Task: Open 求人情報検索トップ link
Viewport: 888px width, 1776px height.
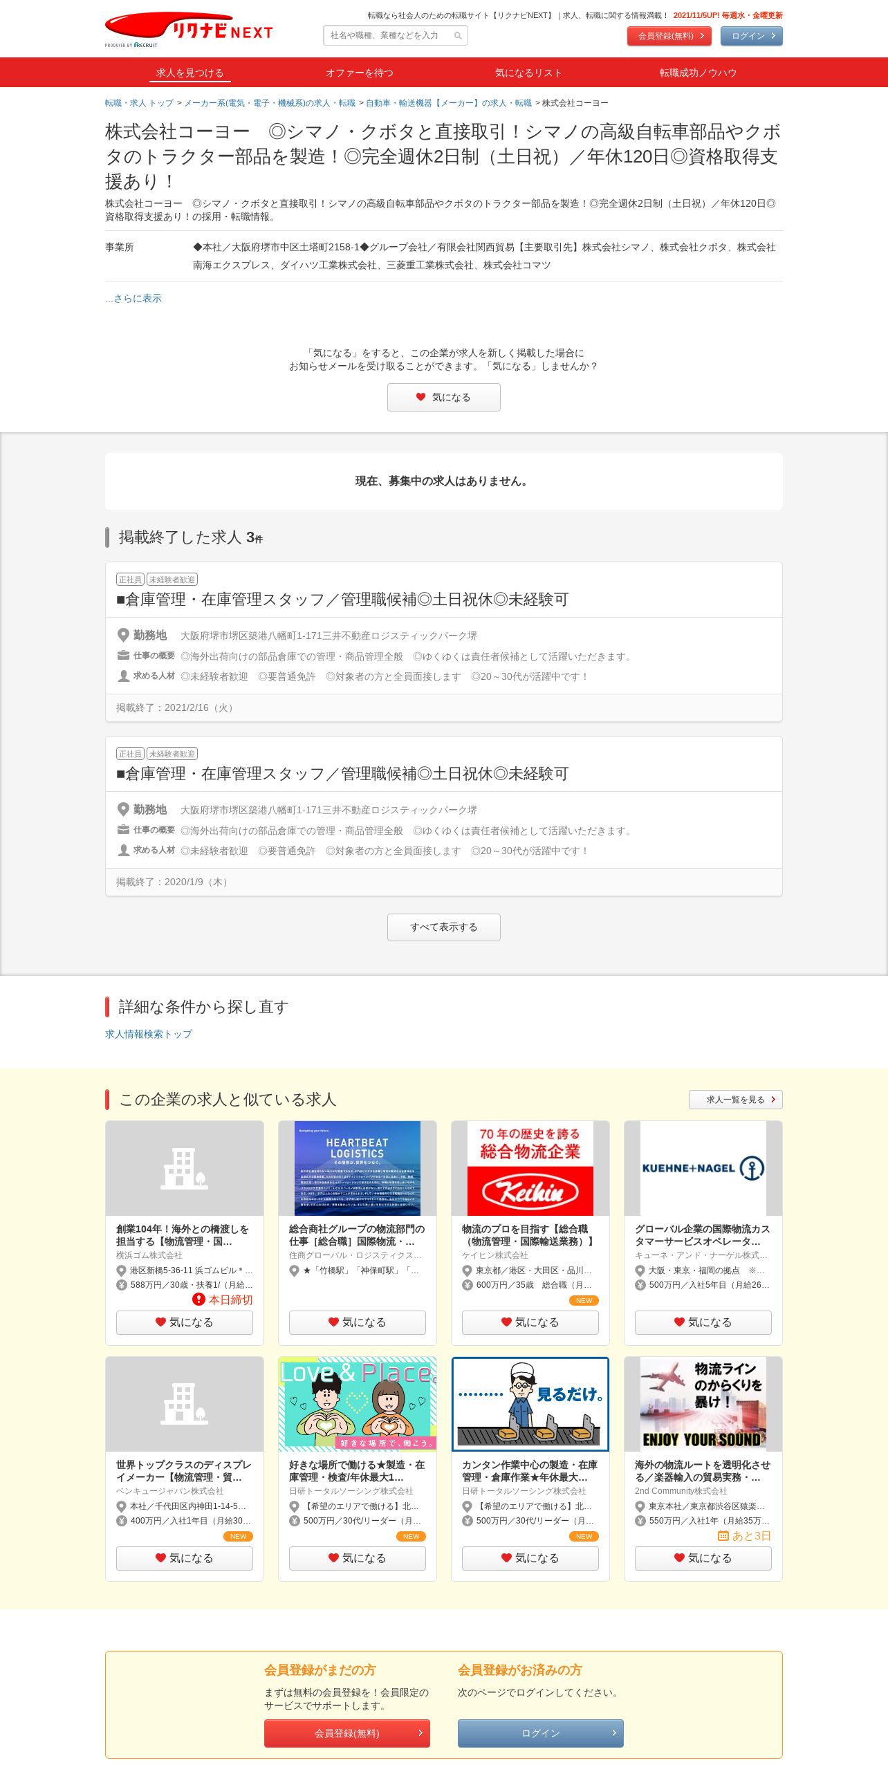Action: click(x=149, y=1034)
